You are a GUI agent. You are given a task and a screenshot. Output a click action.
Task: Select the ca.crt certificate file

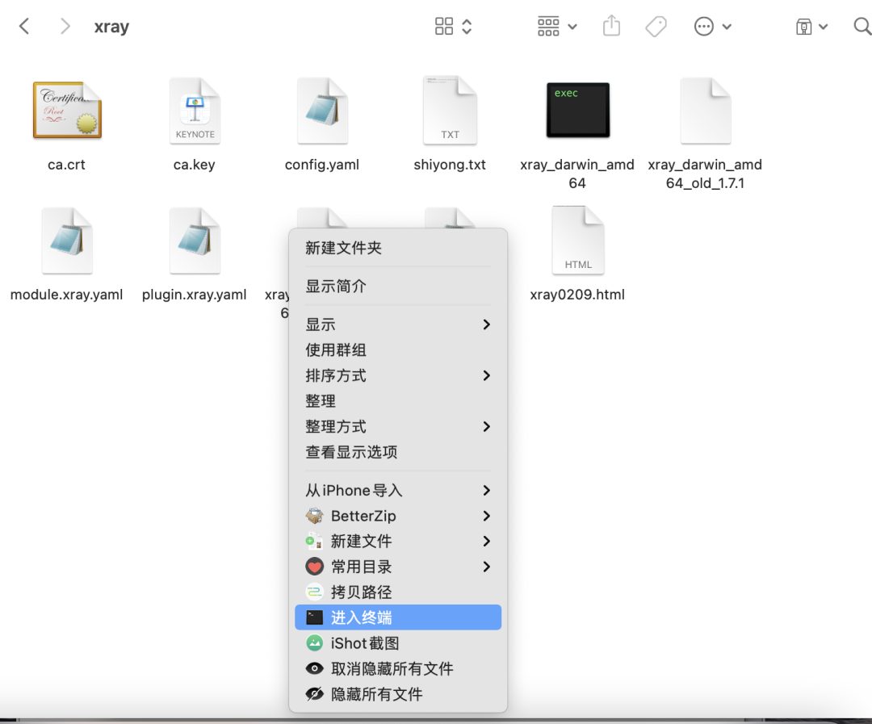[x=66, y=111]
